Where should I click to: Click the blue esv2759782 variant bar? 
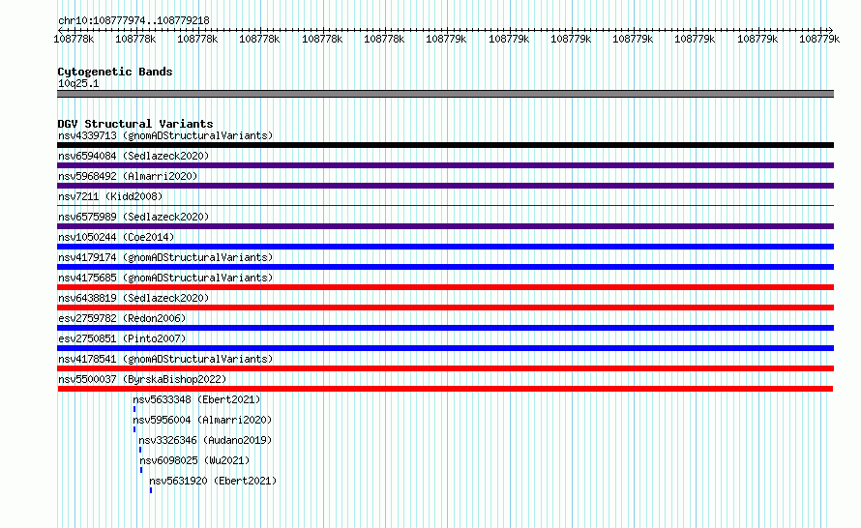(x=445, y=328)
